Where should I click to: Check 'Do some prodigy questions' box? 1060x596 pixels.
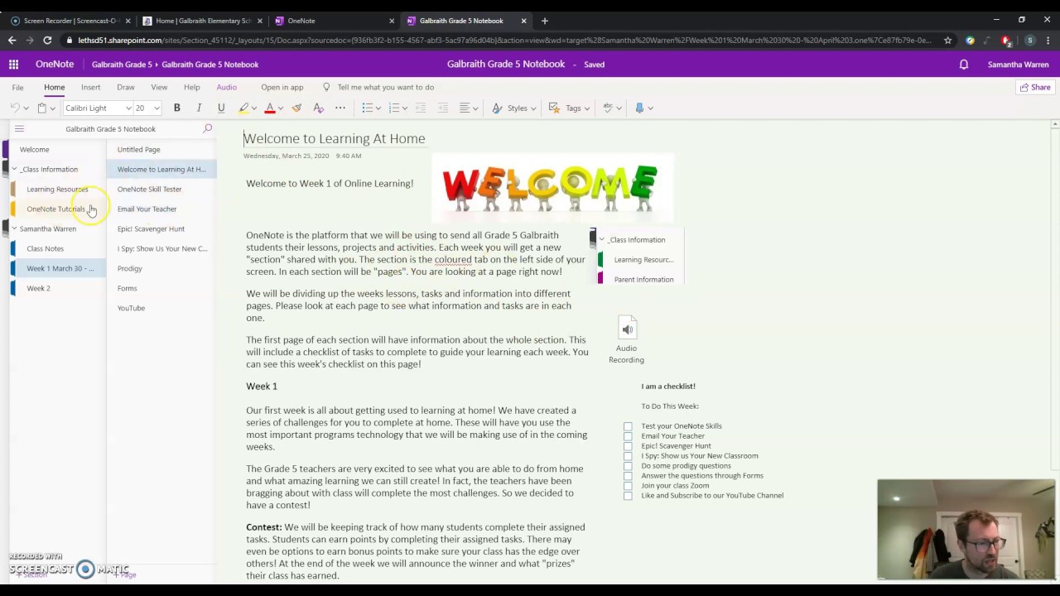tap(628, 466)
